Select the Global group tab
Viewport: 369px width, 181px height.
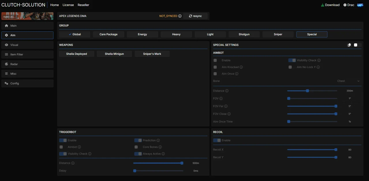[x=75, y=34]
